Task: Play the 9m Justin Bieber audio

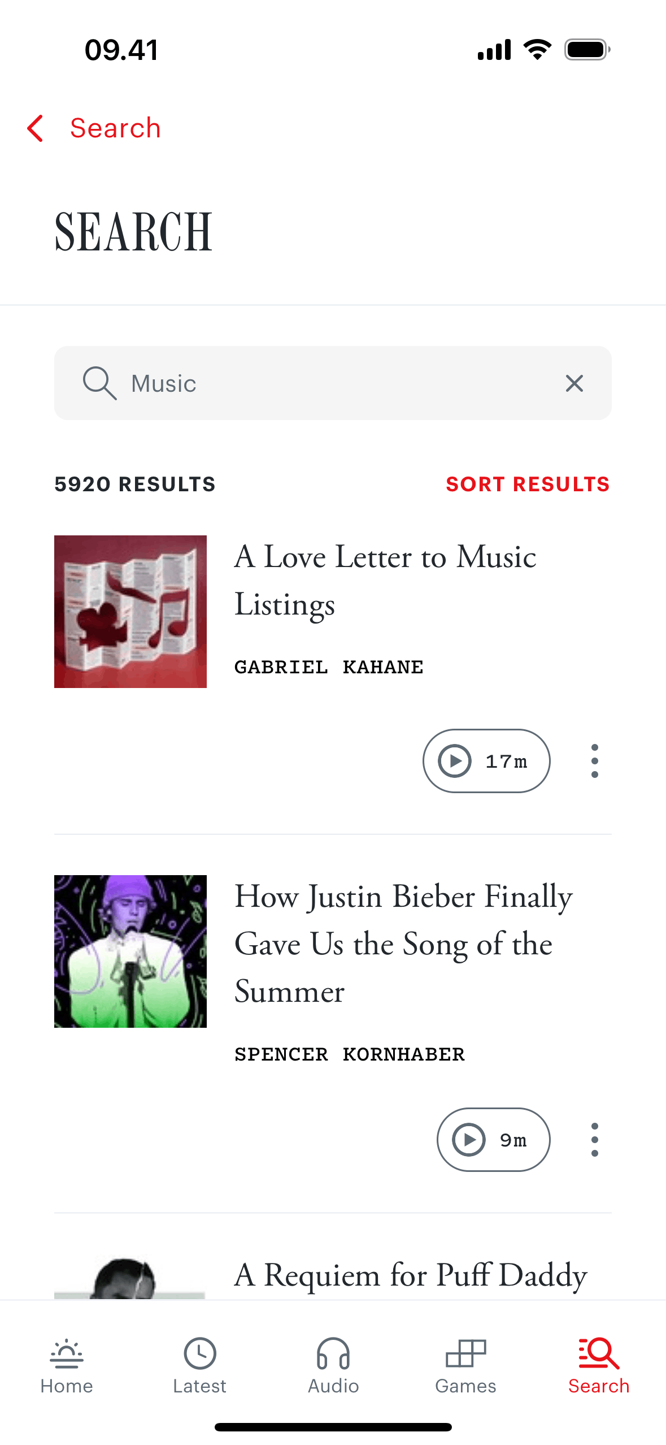Action: pyautogui.click(x=493, y=1140)
